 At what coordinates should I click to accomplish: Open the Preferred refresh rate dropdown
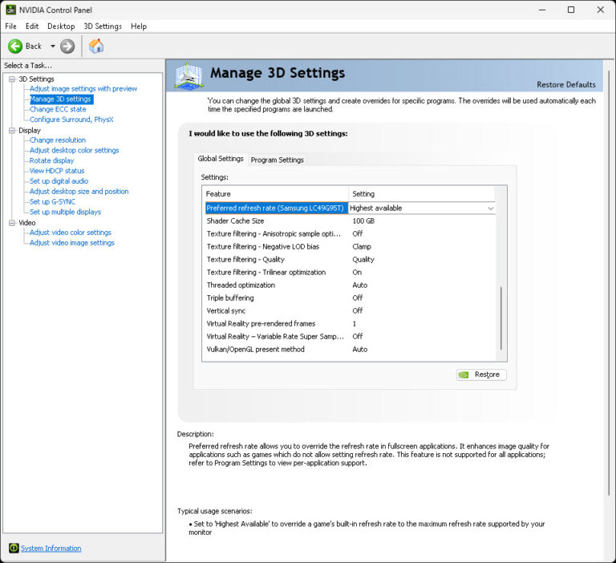pos(490,209)
